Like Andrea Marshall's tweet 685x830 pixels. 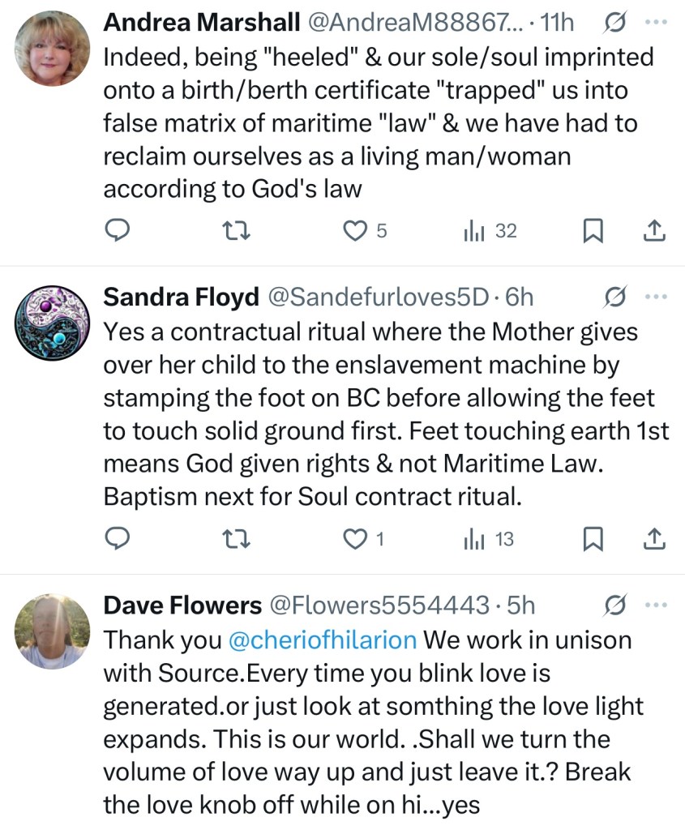coord(356,231)
